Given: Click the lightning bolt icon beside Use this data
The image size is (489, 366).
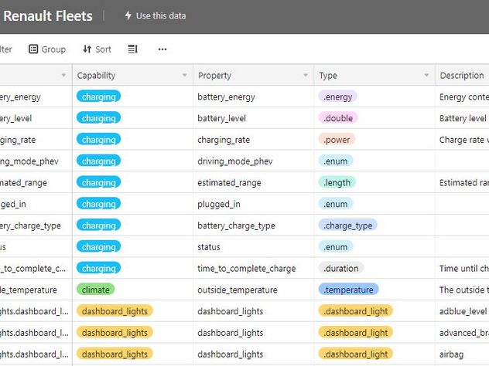Looking at the screenshot, I should point(128,15).
